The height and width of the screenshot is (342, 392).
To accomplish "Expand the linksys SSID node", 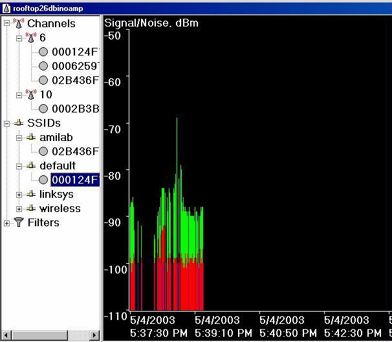I will pyautogui.click(x=19, y=194).
